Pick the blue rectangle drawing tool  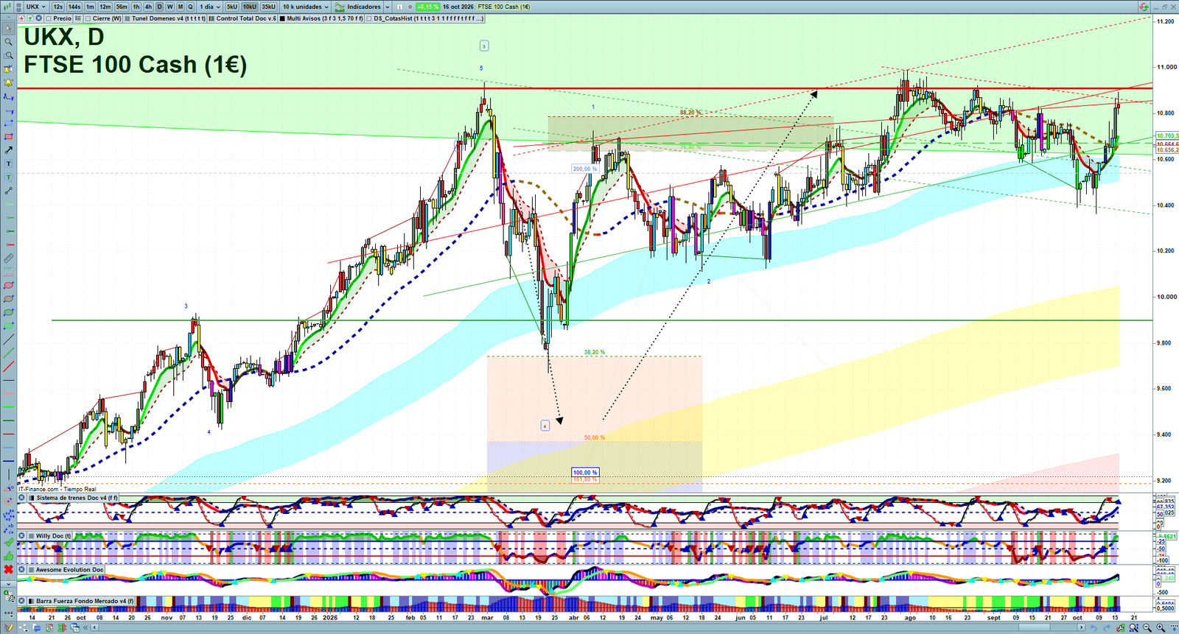[x=8, y=123]
